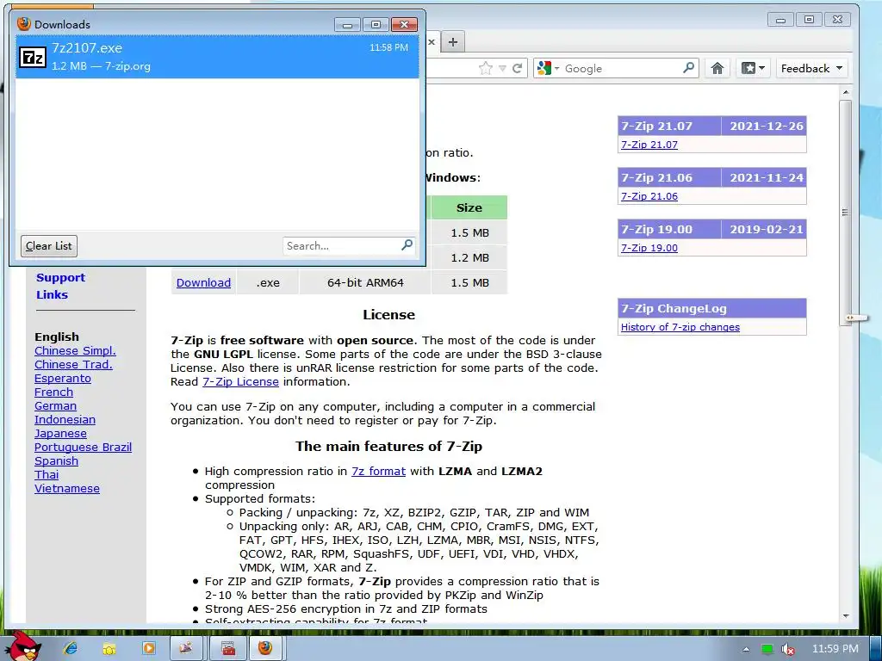Viewport: 882px width, 661px height.
Task: Click the Firefox icon in Downloads title bar
Action: 23,23
